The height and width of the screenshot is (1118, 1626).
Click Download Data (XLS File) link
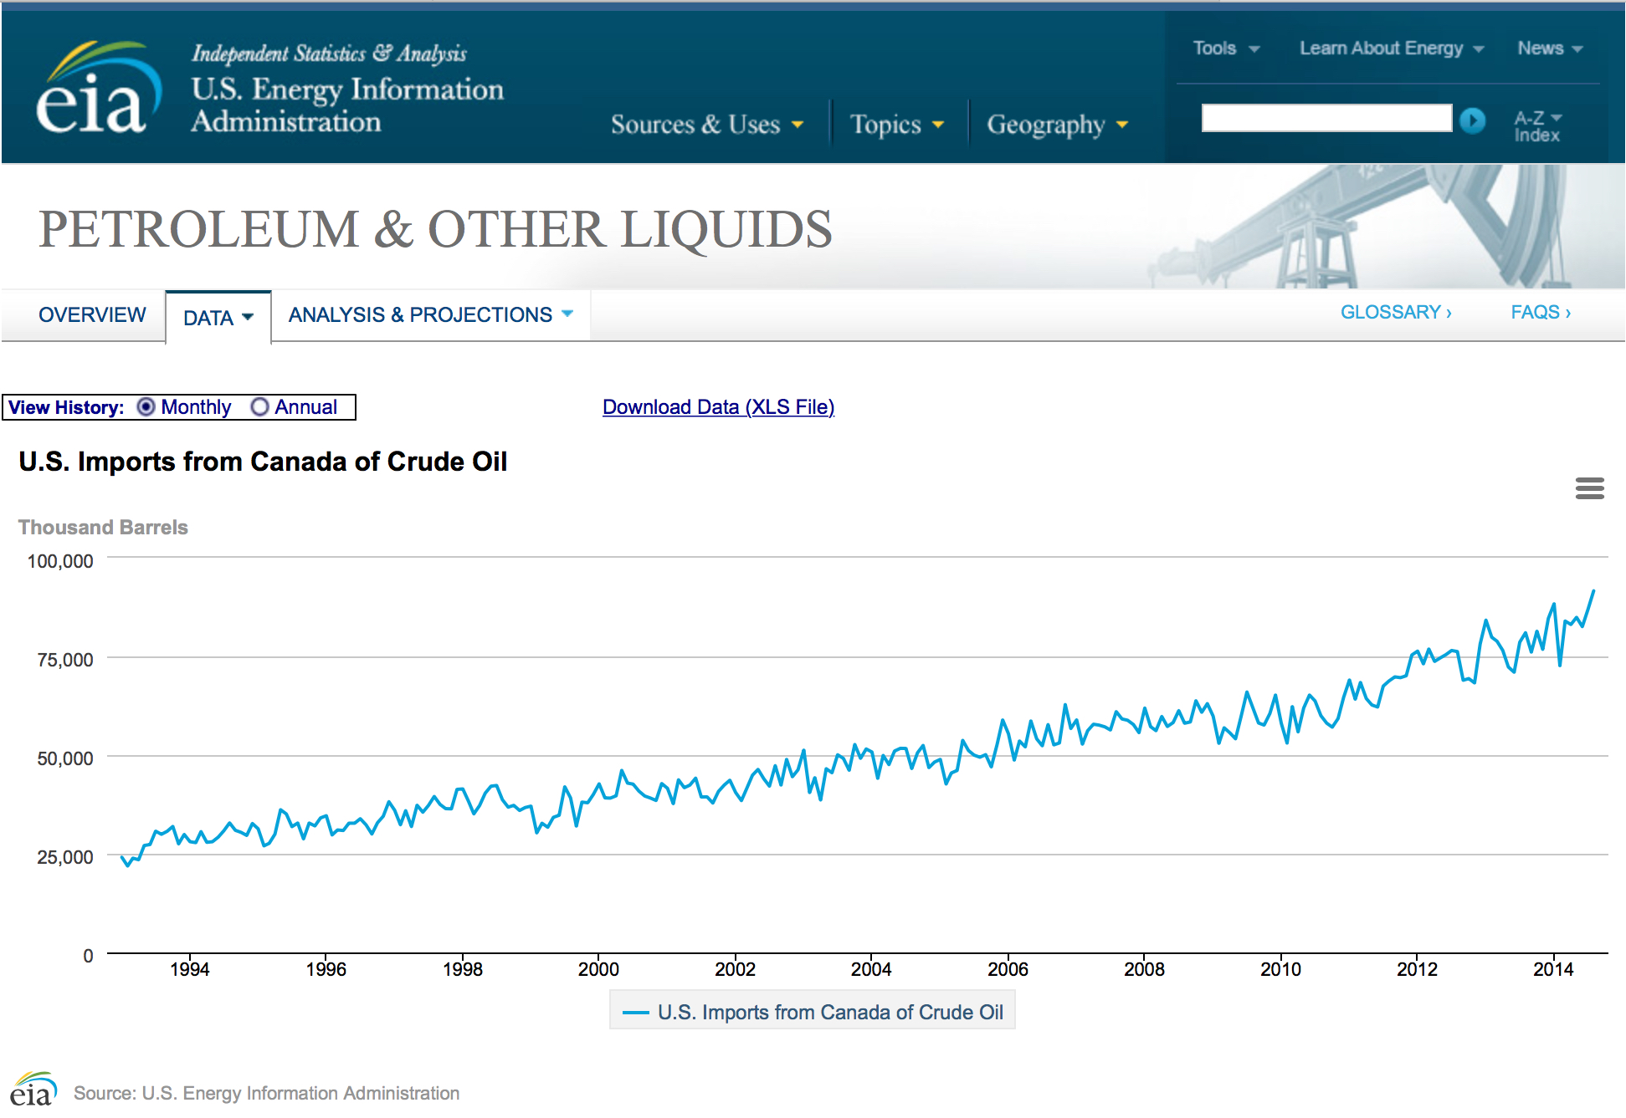718,407
